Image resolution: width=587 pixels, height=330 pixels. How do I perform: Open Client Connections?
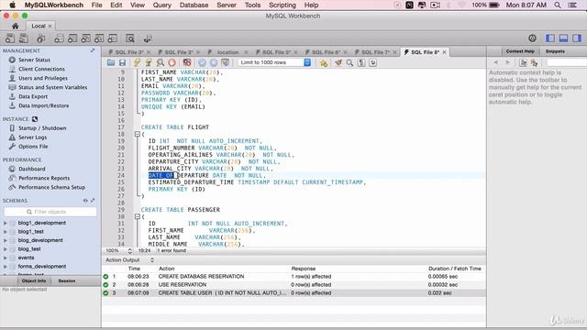[x=41, y=69]
